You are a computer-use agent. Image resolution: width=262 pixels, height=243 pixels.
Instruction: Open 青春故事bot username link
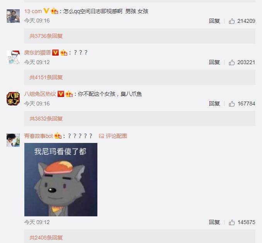coord(38,136)
